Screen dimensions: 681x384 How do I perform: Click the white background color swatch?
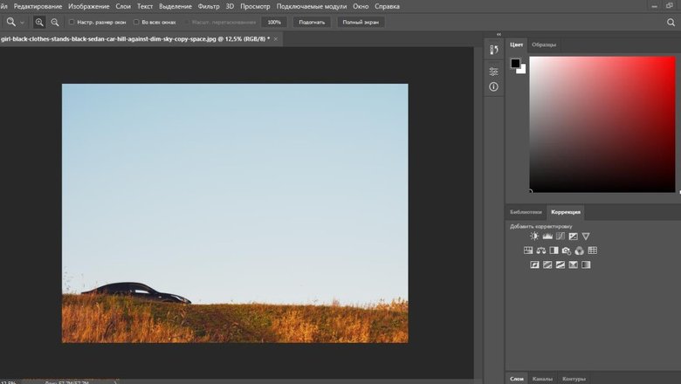click(x=523, y=71)
